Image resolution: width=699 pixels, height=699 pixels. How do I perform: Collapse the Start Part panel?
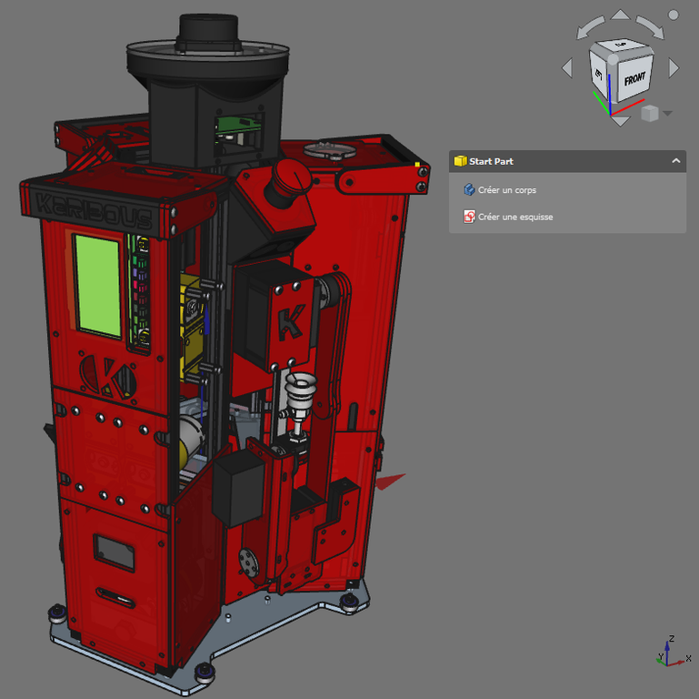675,161
